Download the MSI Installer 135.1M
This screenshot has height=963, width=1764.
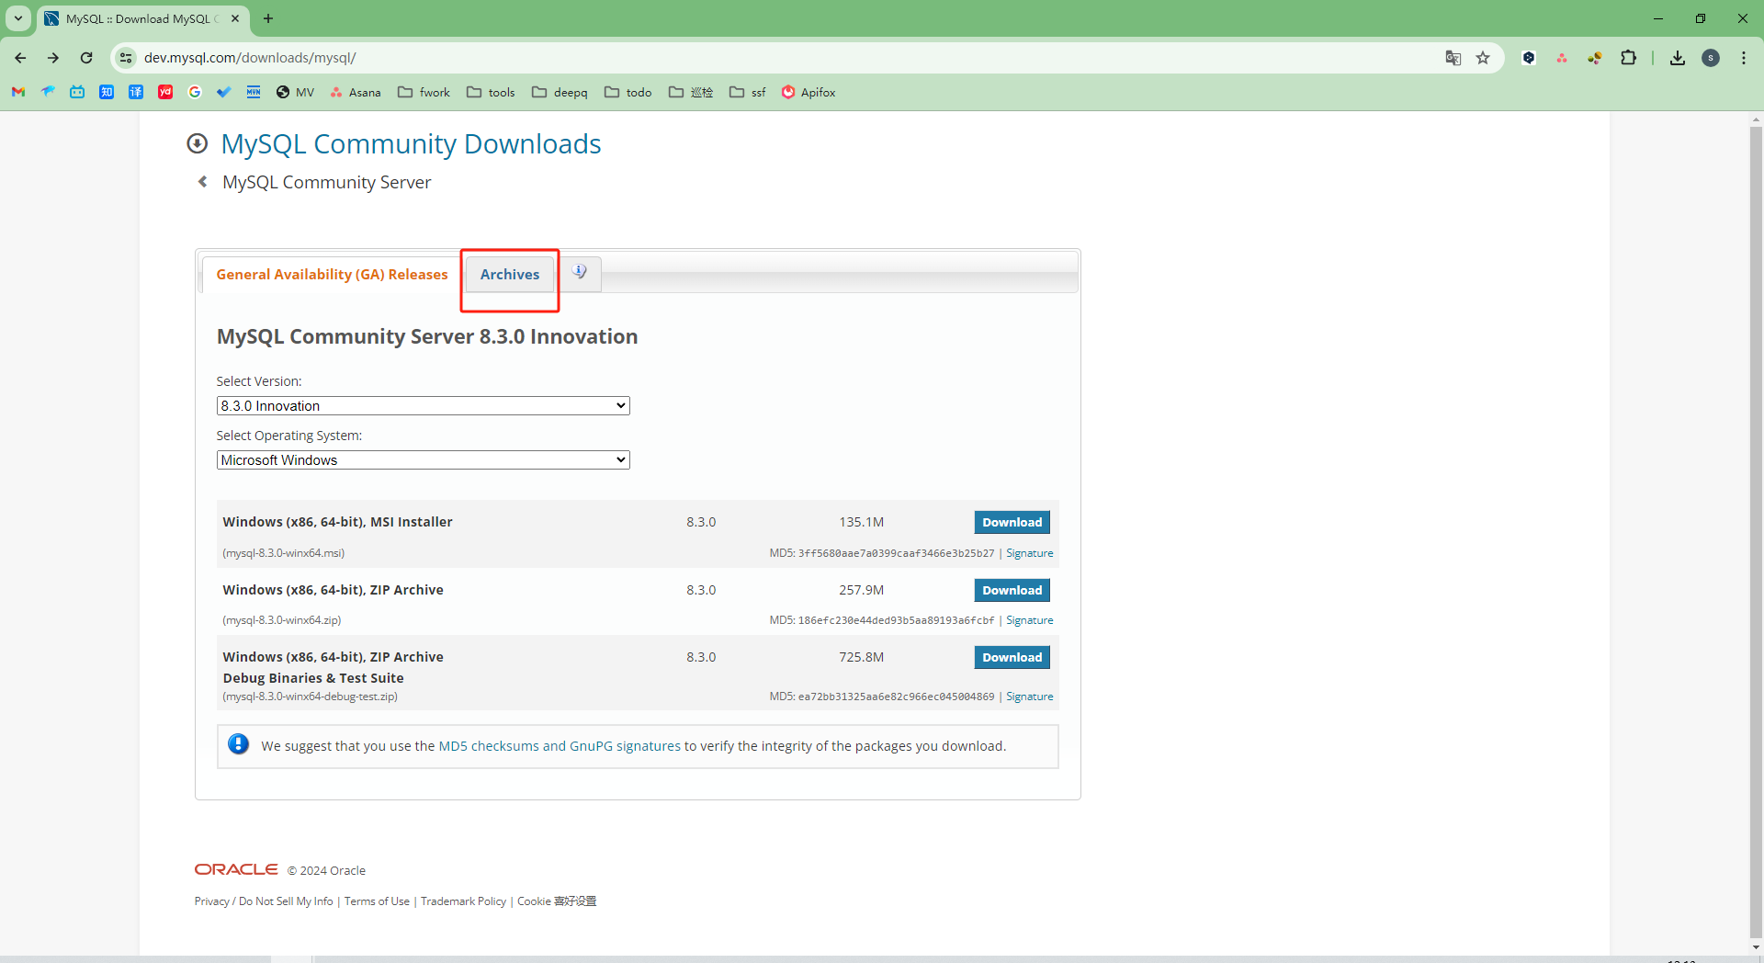(1012, 522)
